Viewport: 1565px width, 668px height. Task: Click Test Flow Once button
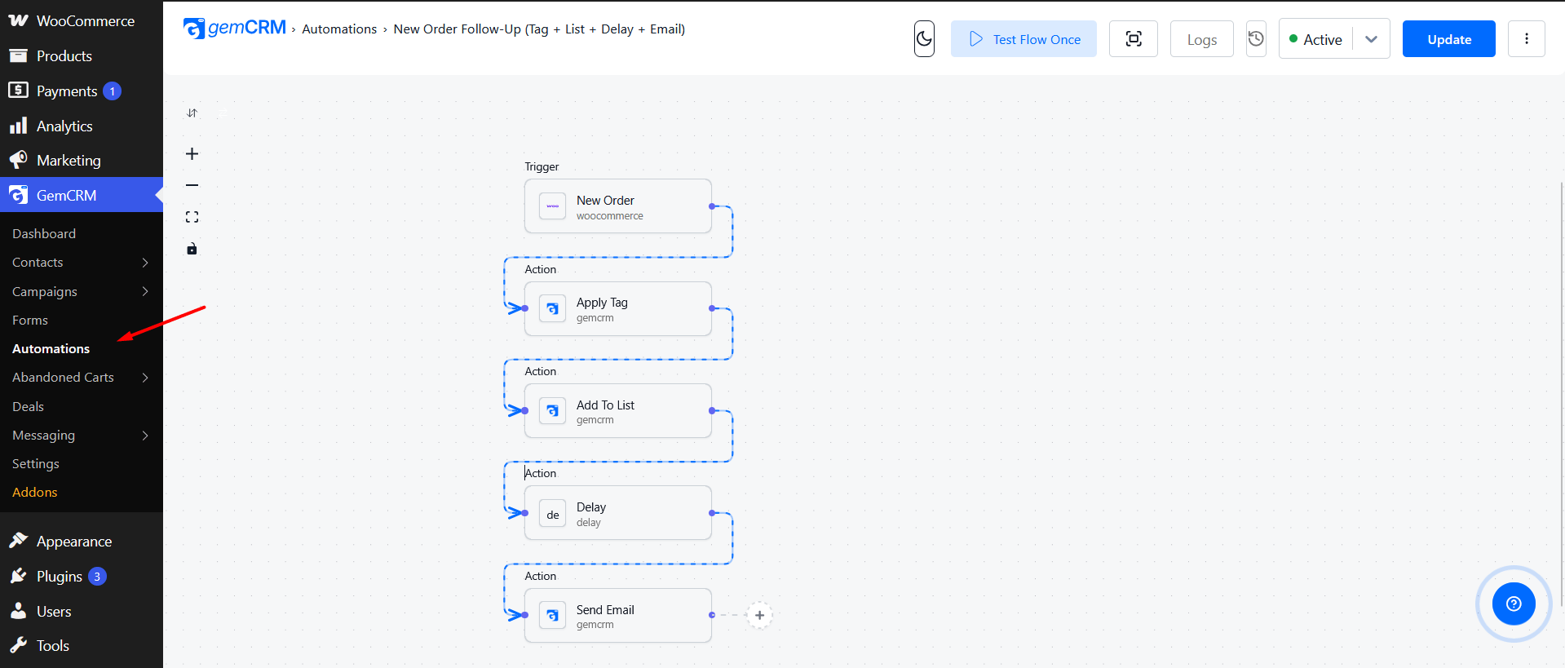point(1023,39)
